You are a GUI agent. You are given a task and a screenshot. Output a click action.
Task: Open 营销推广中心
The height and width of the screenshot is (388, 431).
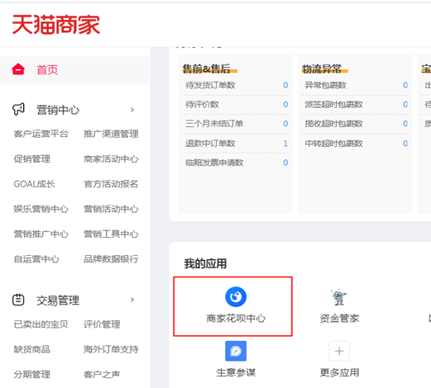click(41, 234)
